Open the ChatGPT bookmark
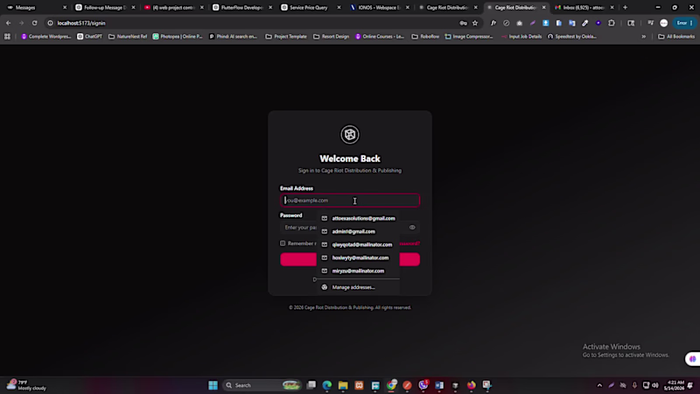Image resolution: width=700 pixels, height=394 pixels. (x=89, y=37)
